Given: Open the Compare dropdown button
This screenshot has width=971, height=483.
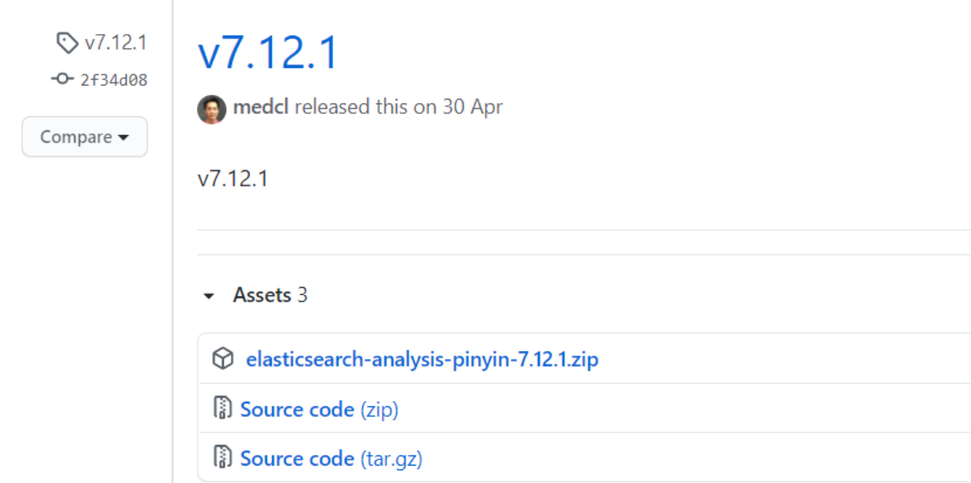Looking at the screenshot, I should pos(85,137).
